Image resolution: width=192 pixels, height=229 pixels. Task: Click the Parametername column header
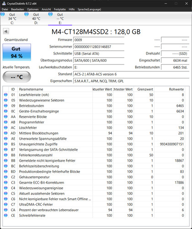coord(55,89)
